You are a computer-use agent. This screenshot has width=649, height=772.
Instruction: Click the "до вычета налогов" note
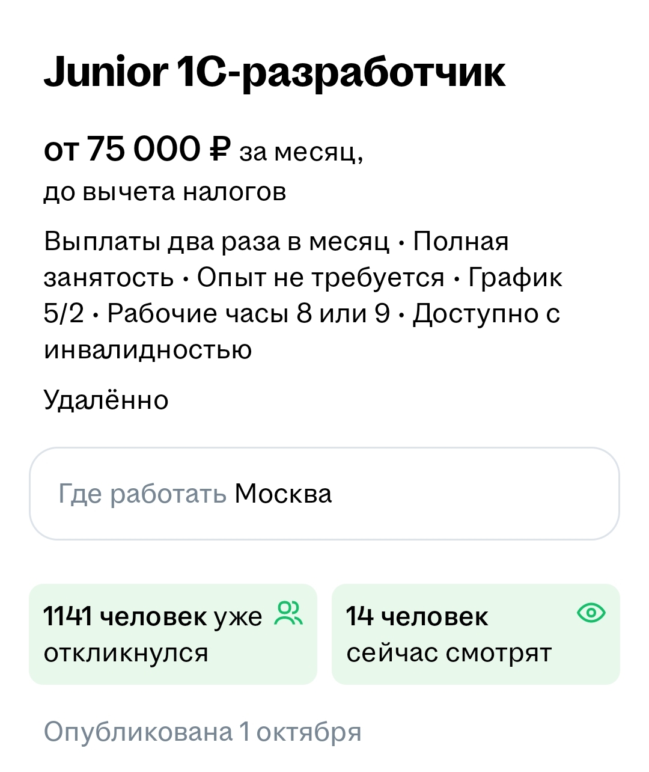click(165, 192)
